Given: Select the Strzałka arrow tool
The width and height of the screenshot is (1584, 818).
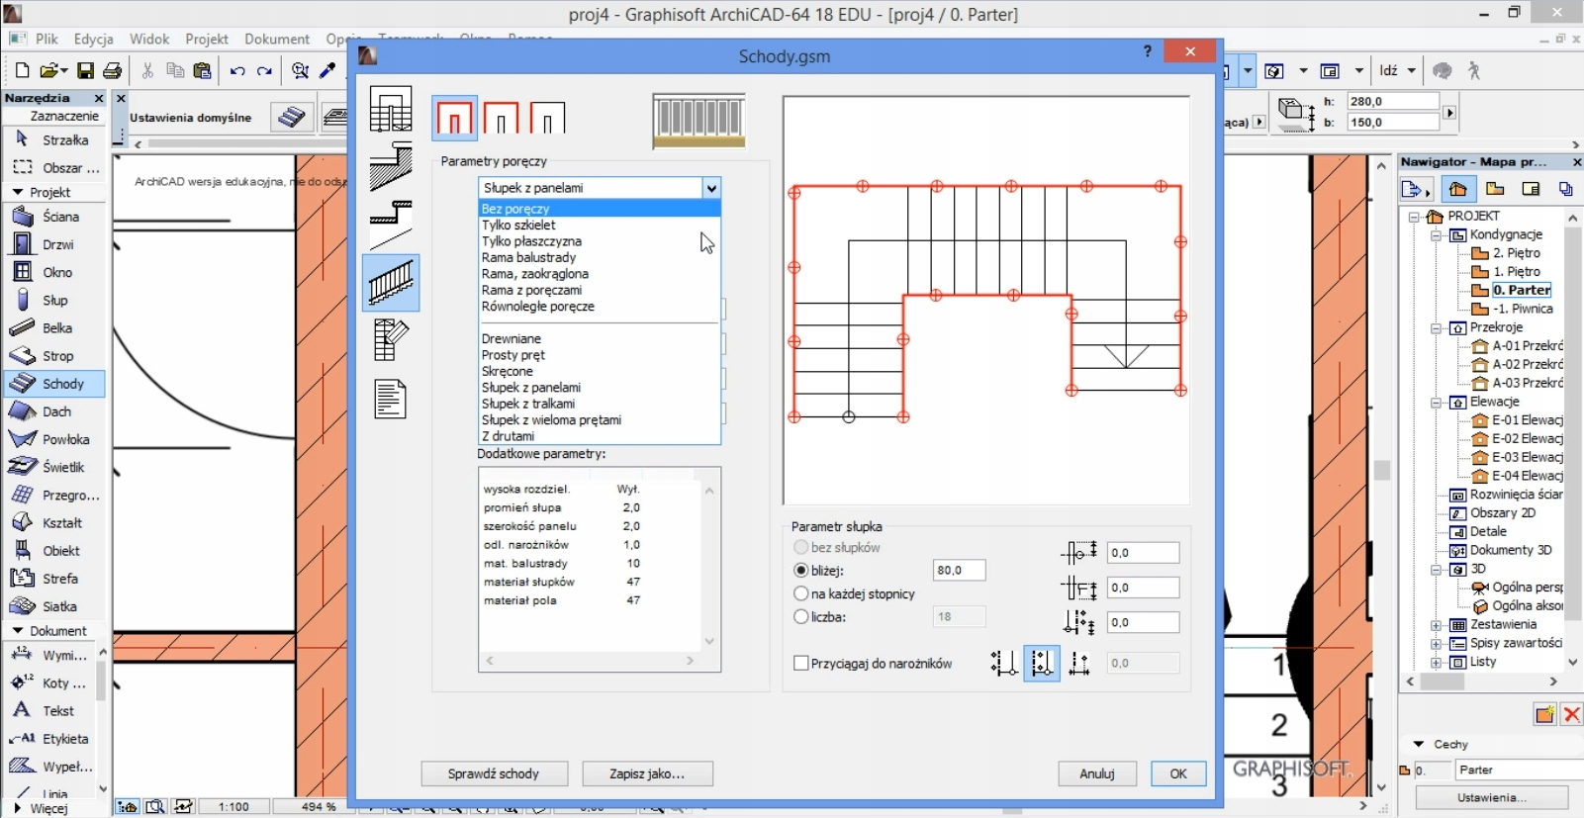Looking at the screenshot, I should [x=54, y=139].
